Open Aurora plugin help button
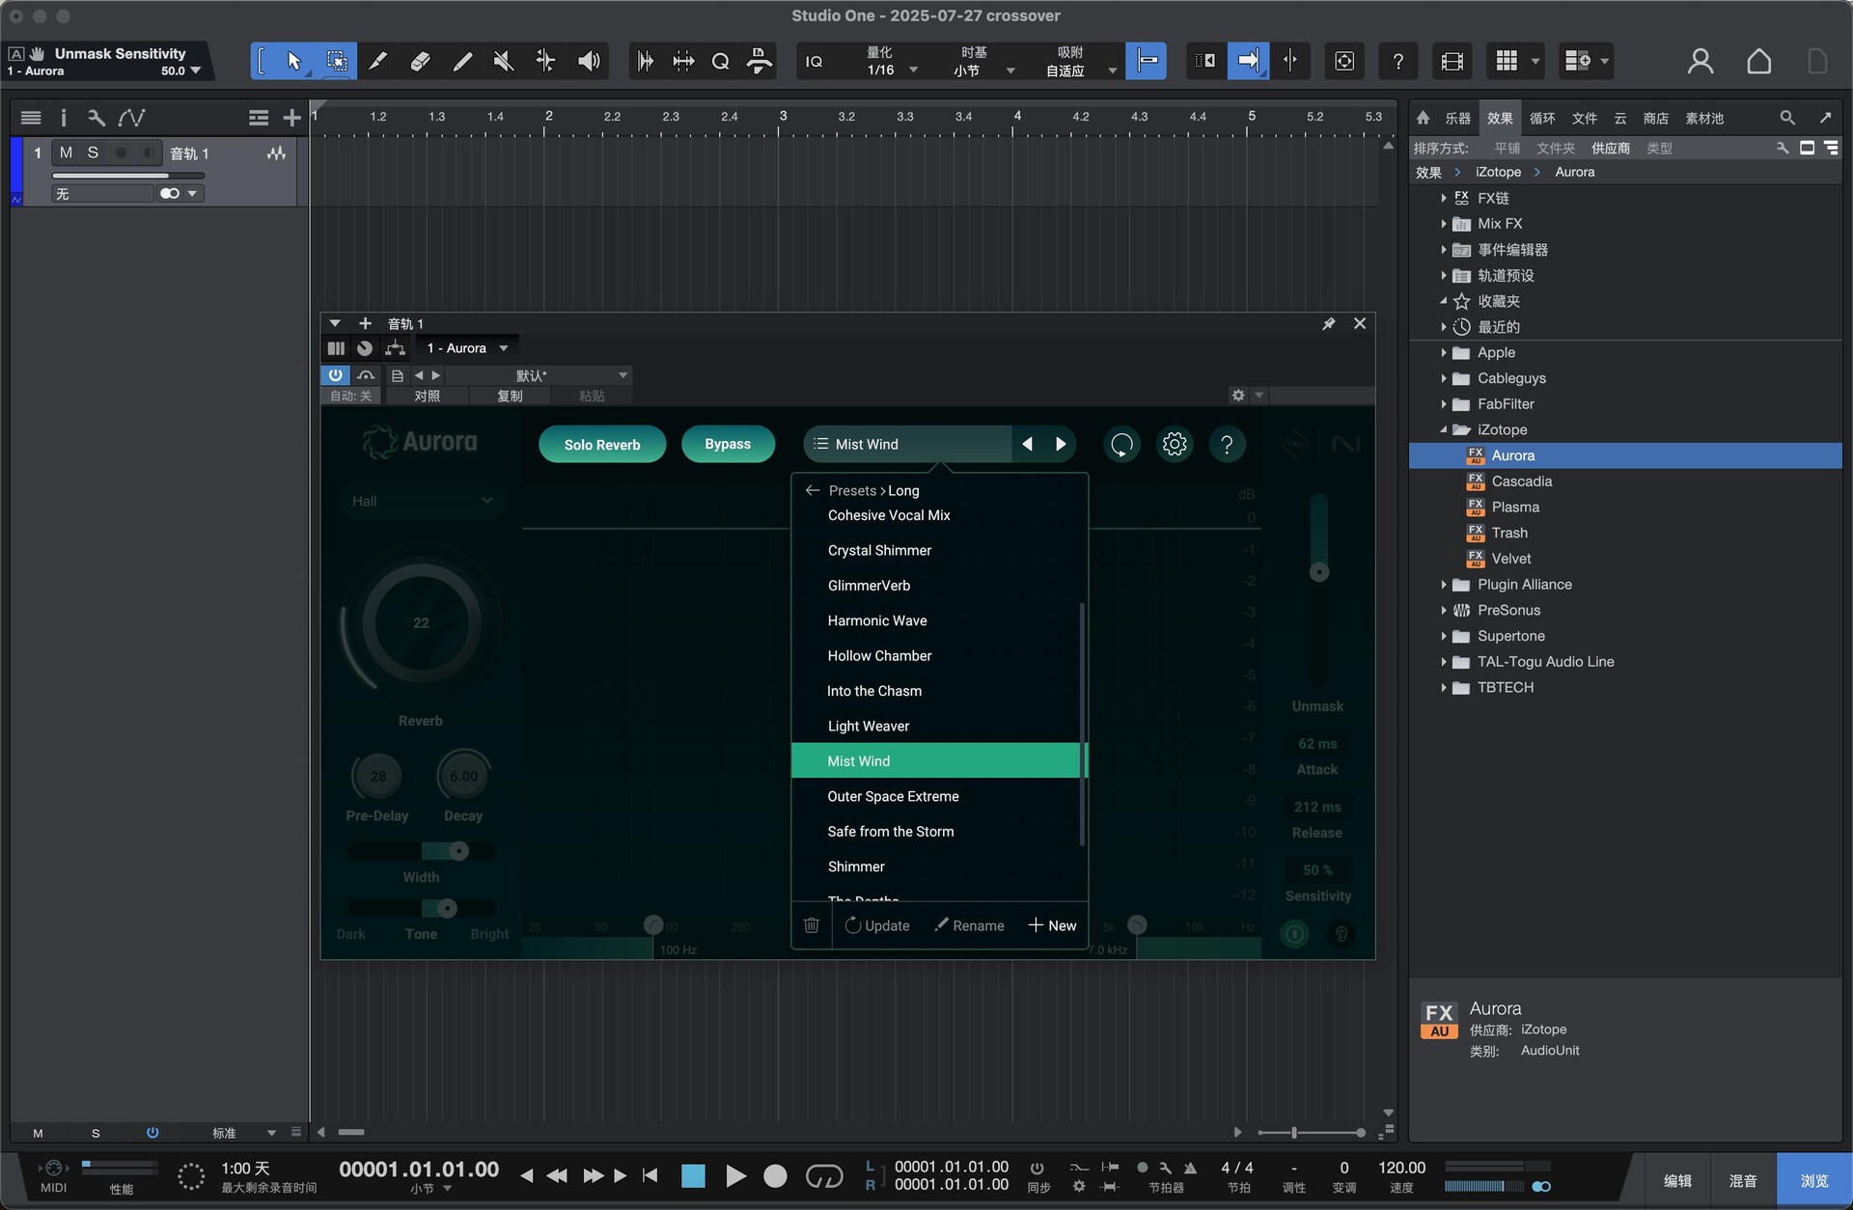 (1227, 444)
